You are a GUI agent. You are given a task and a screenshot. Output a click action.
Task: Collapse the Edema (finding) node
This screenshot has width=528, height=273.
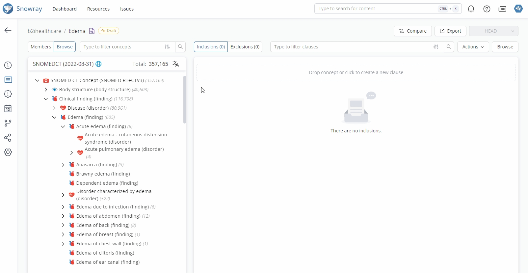54,117
